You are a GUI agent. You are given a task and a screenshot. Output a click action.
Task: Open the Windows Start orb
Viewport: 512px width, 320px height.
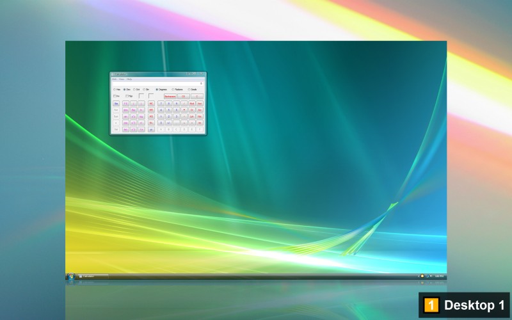tap(71, 276)
